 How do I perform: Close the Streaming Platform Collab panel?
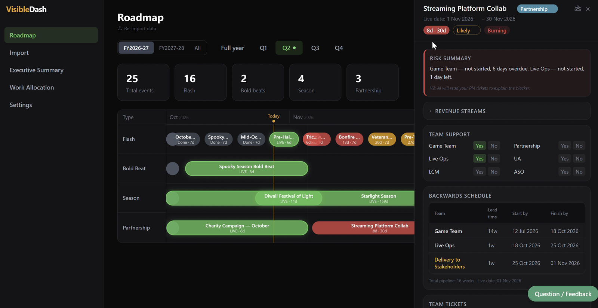click(588, 9)
